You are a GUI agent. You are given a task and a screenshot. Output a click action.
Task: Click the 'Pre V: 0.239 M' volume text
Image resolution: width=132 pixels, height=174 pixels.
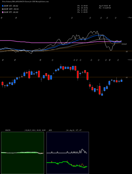pyautogui.click(x=105, y=8)
